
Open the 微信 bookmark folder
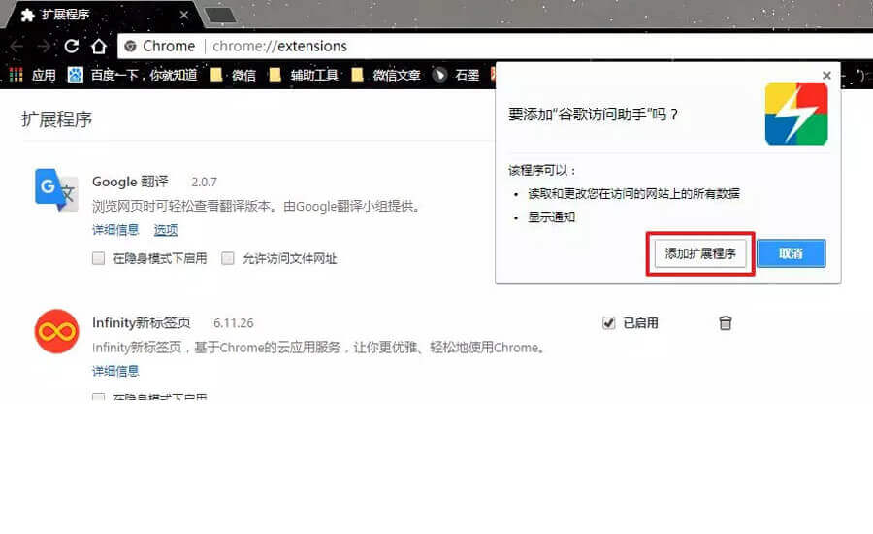[x=233, y=75]
